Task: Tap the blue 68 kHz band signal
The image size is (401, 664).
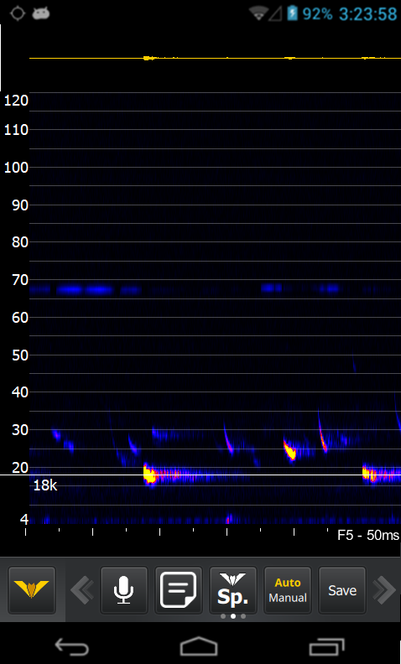Action: (86, 289)
